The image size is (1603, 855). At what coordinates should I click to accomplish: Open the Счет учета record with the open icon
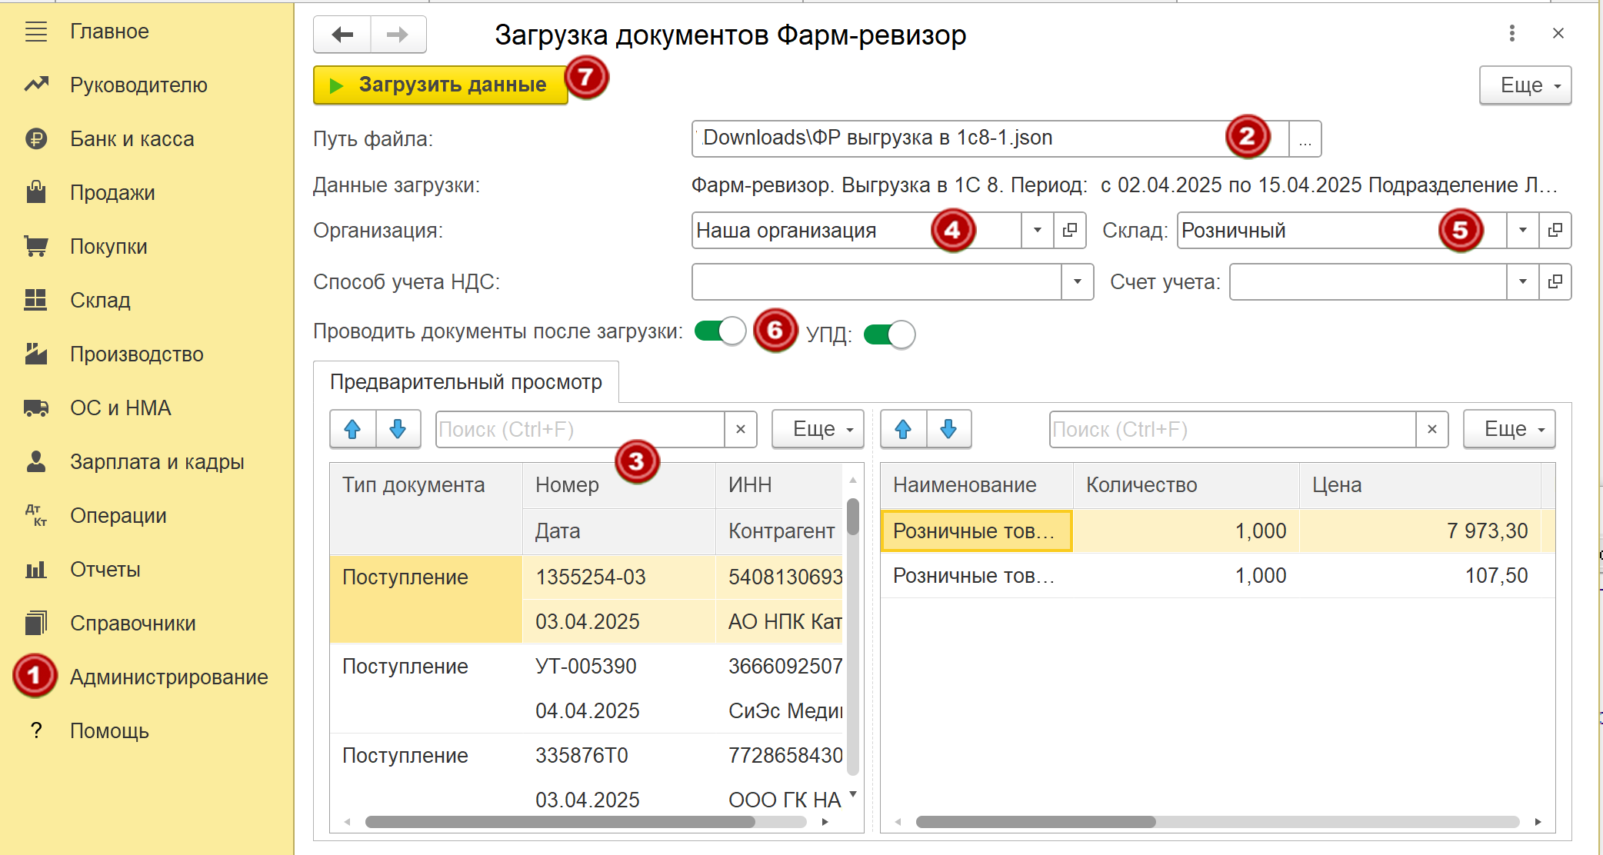pos(1555,281)
